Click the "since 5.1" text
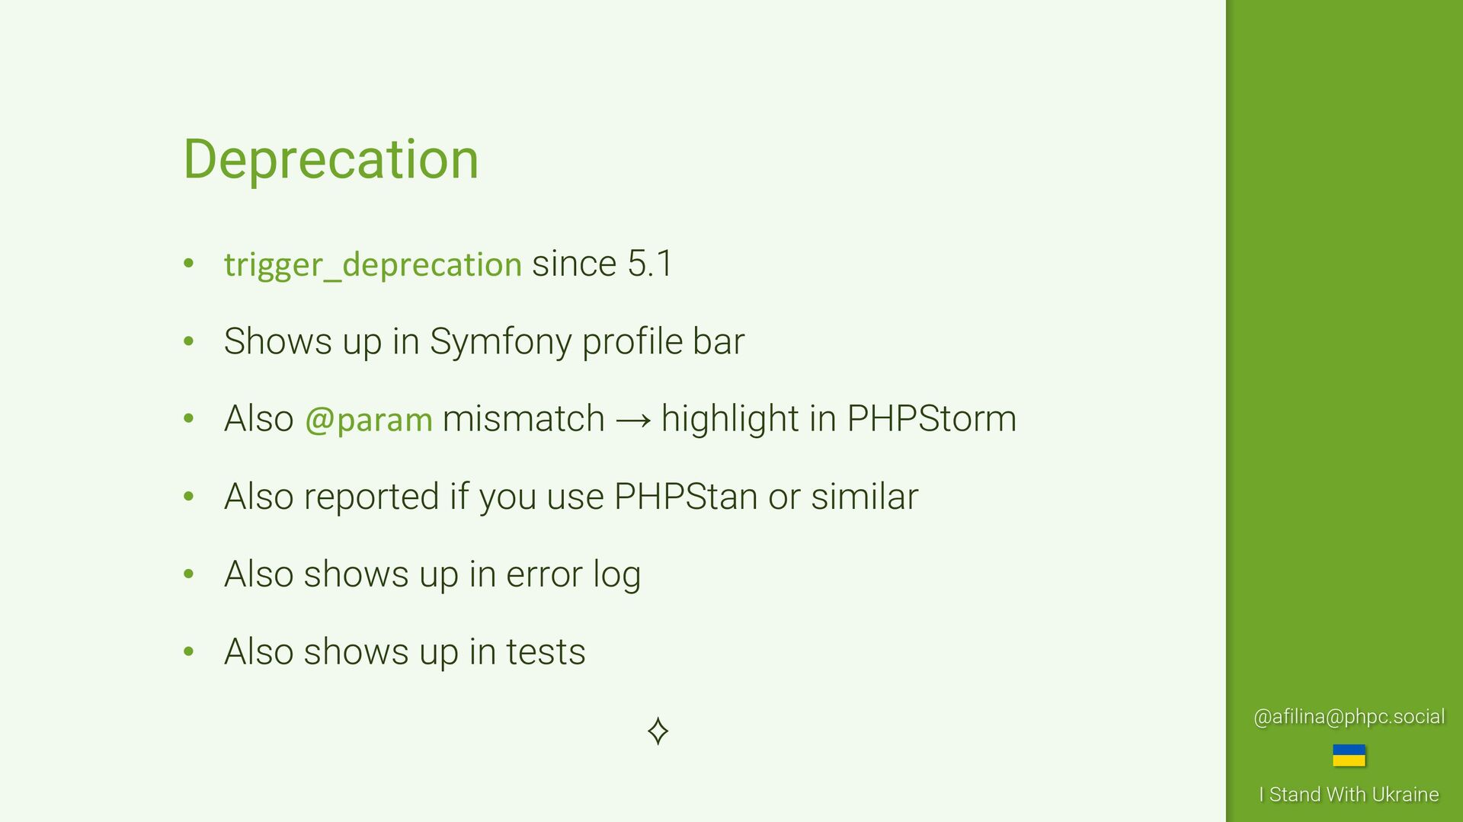 point(602,264)
